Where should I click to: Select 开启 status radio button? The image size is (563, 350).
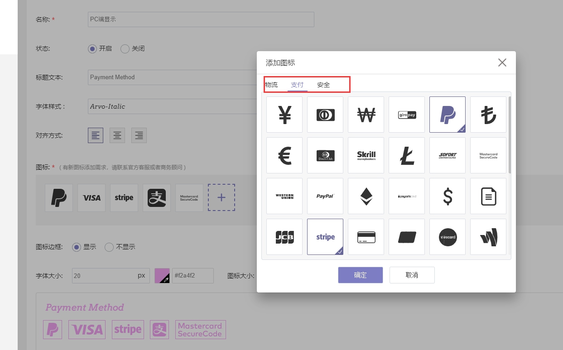pos(92,49)
